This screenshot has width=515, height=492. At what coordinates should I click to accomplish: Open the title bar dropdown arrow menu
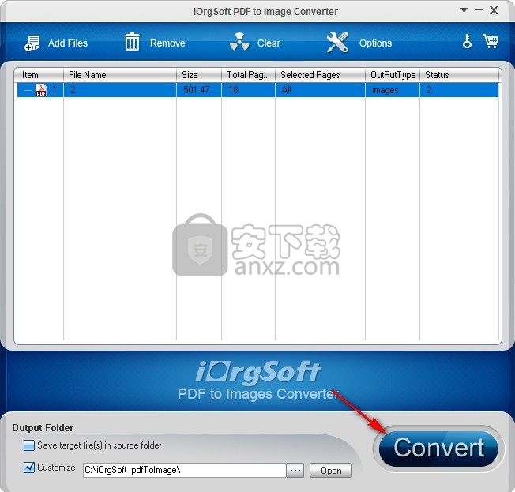click(x=464, y=10)
